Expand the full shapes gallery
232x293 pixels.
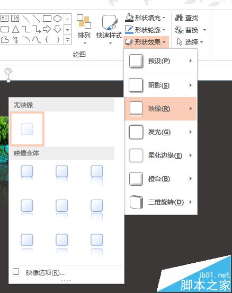[x=67, y=40]
